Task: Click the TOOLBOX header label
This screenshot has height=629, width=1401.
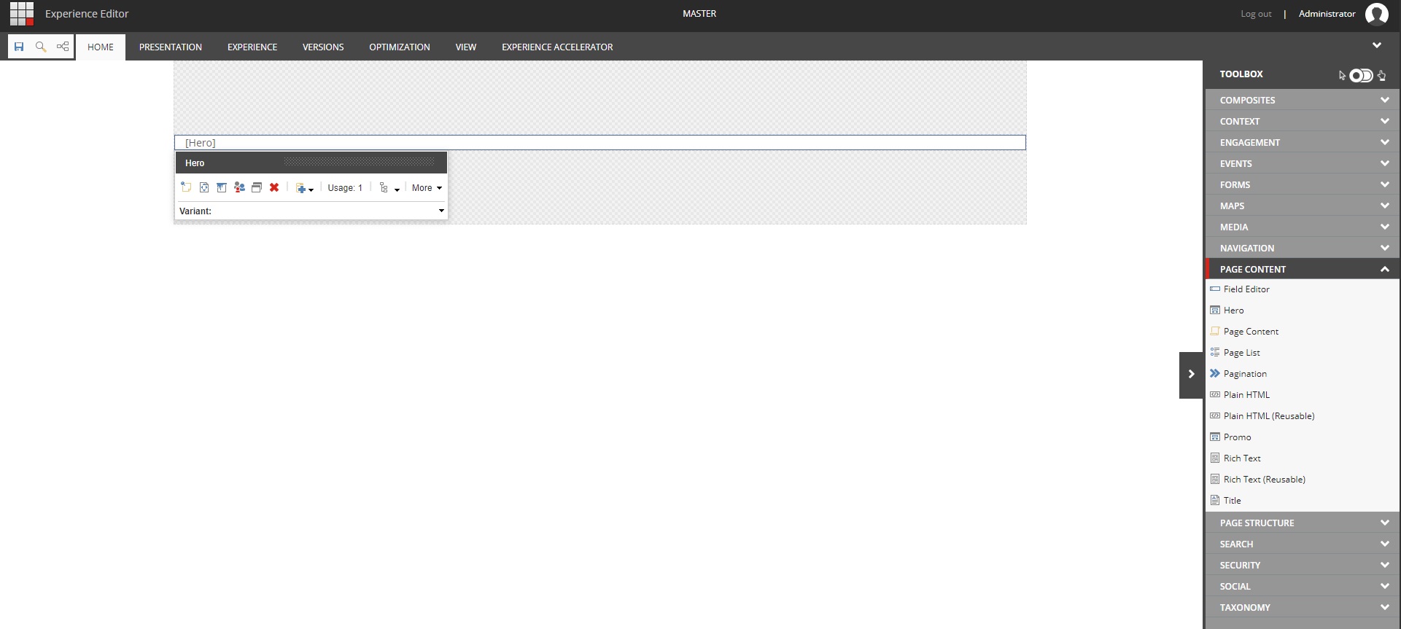Action: [x=1241, y=74]
